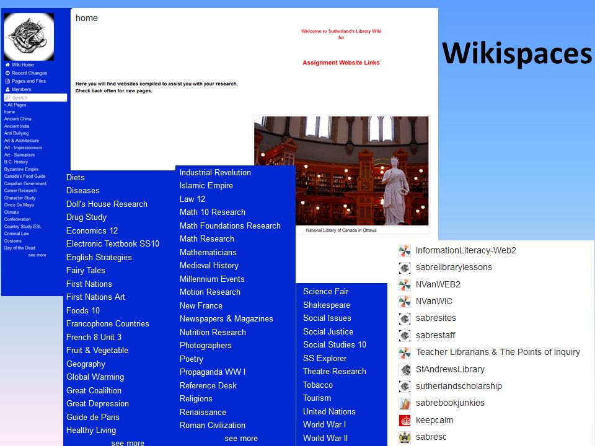Screen dimensions: 595x446
Task: Open the United Nations link
Action: click(329, 411)
